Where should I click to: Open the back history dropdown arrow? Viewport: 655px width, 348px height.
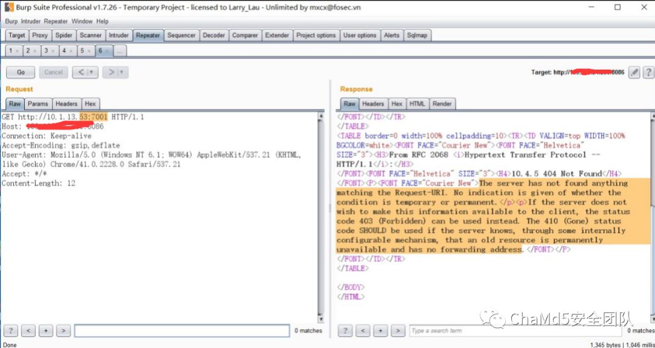[92, 72]
